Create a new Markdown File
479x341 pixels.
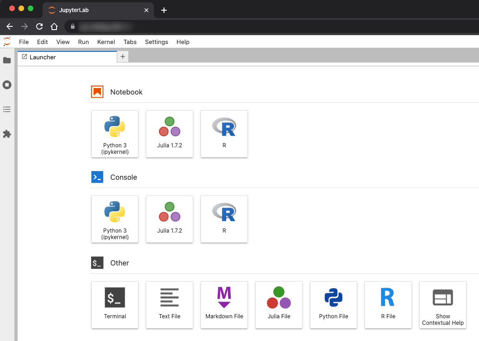click(x=224, y=305)
